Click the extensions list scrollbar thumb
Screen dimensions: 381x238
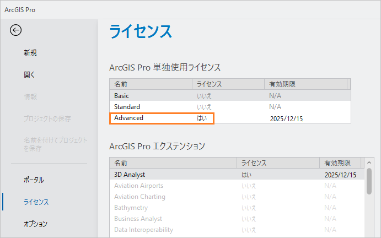[369, 181]
